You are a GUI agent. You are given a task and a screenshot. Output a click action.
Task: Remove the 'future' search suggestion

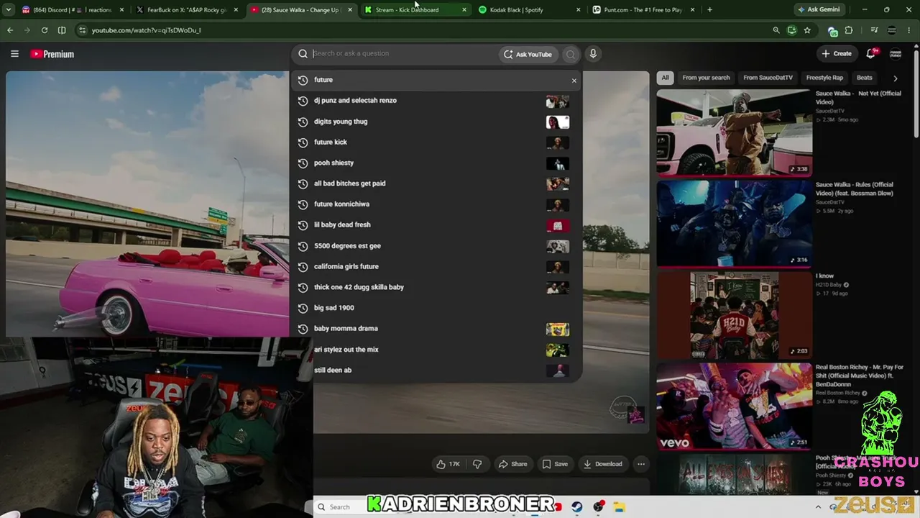coord(574,81)
